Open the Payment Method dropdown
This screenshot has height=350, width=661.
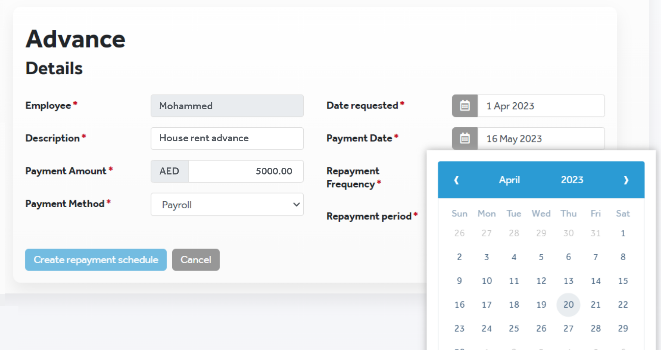[227, 205]
